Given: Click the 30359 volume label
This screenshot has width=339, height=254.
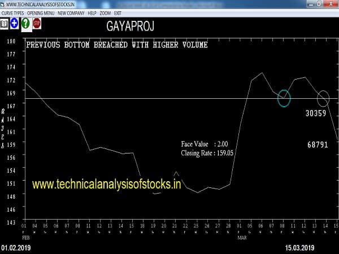Looking at the screenshot, I should pos(316,113).
